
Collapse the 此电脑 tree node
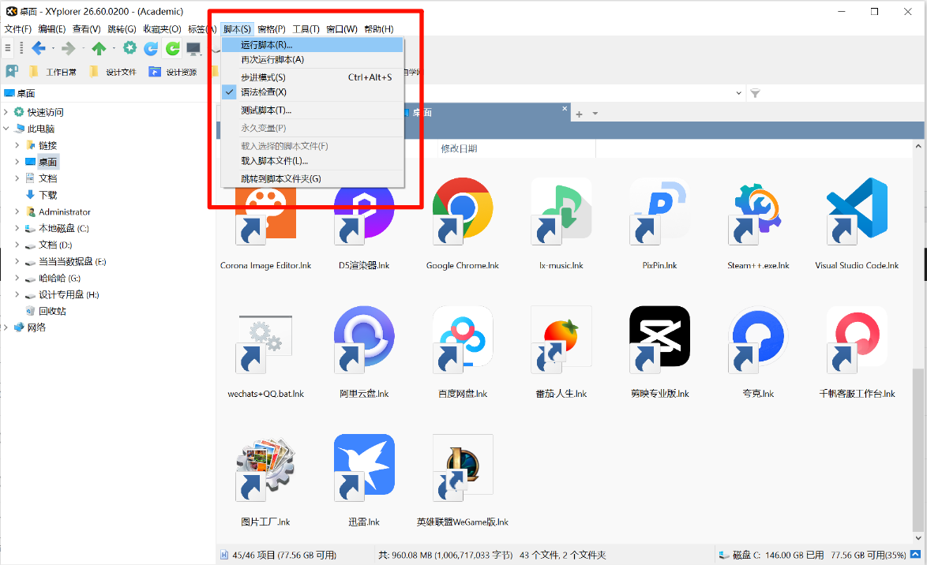(6, 129)
